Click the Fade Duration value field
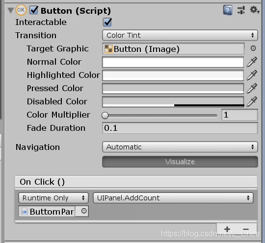Viewport: 265px width, 243px height. click(x=180, y=128)
